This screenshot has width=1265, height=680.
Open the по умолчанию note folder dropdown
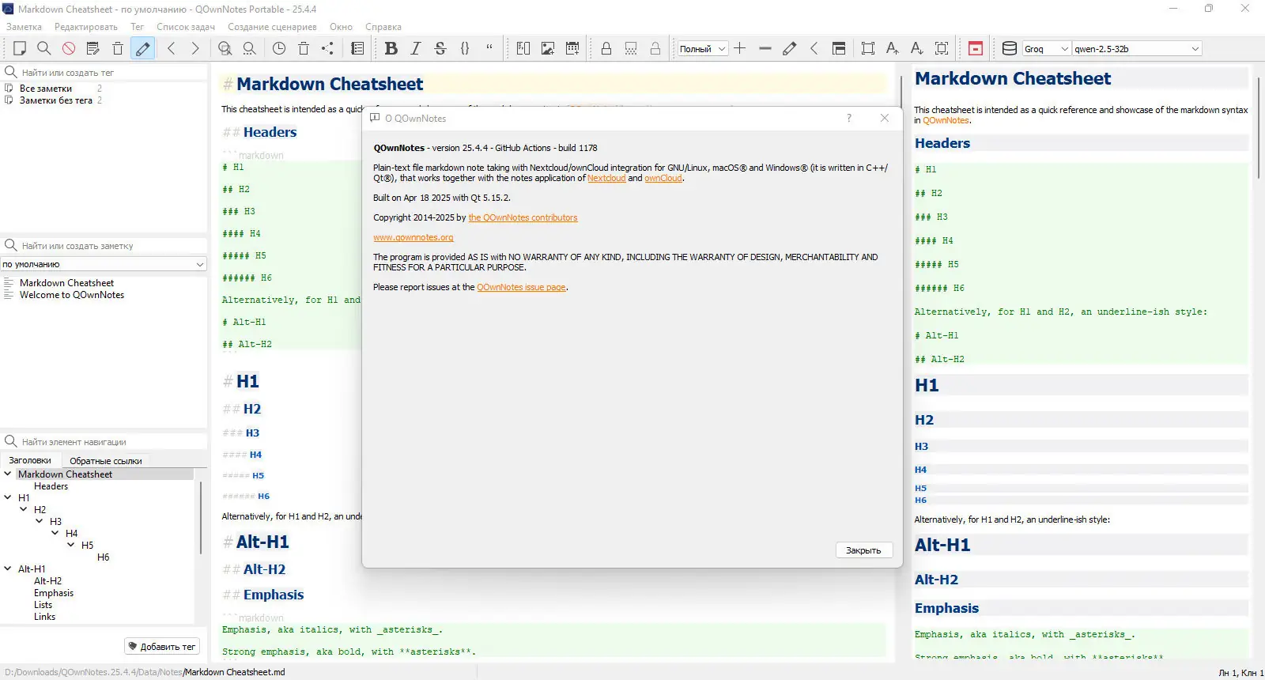[x=104, y=264]
